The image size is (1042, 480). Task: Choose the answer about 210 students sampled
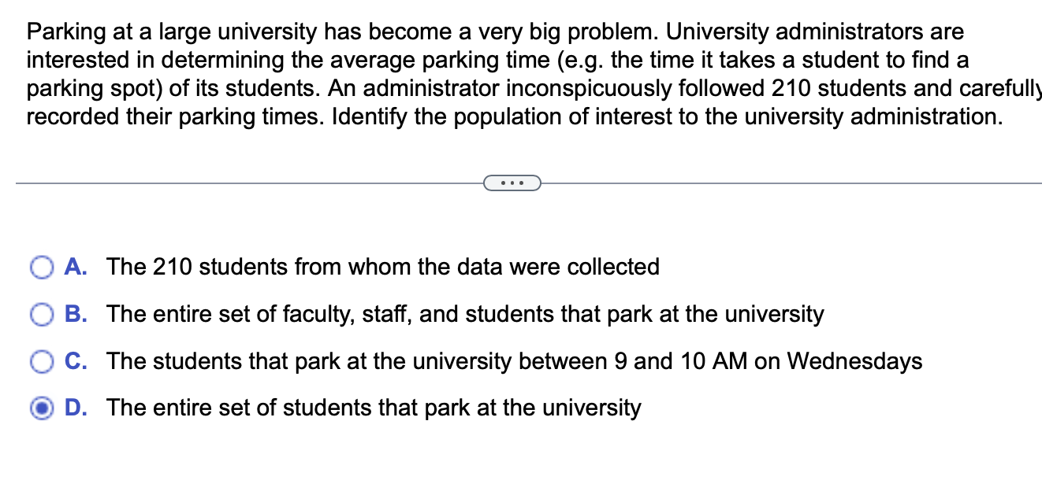tap(383, 268)
